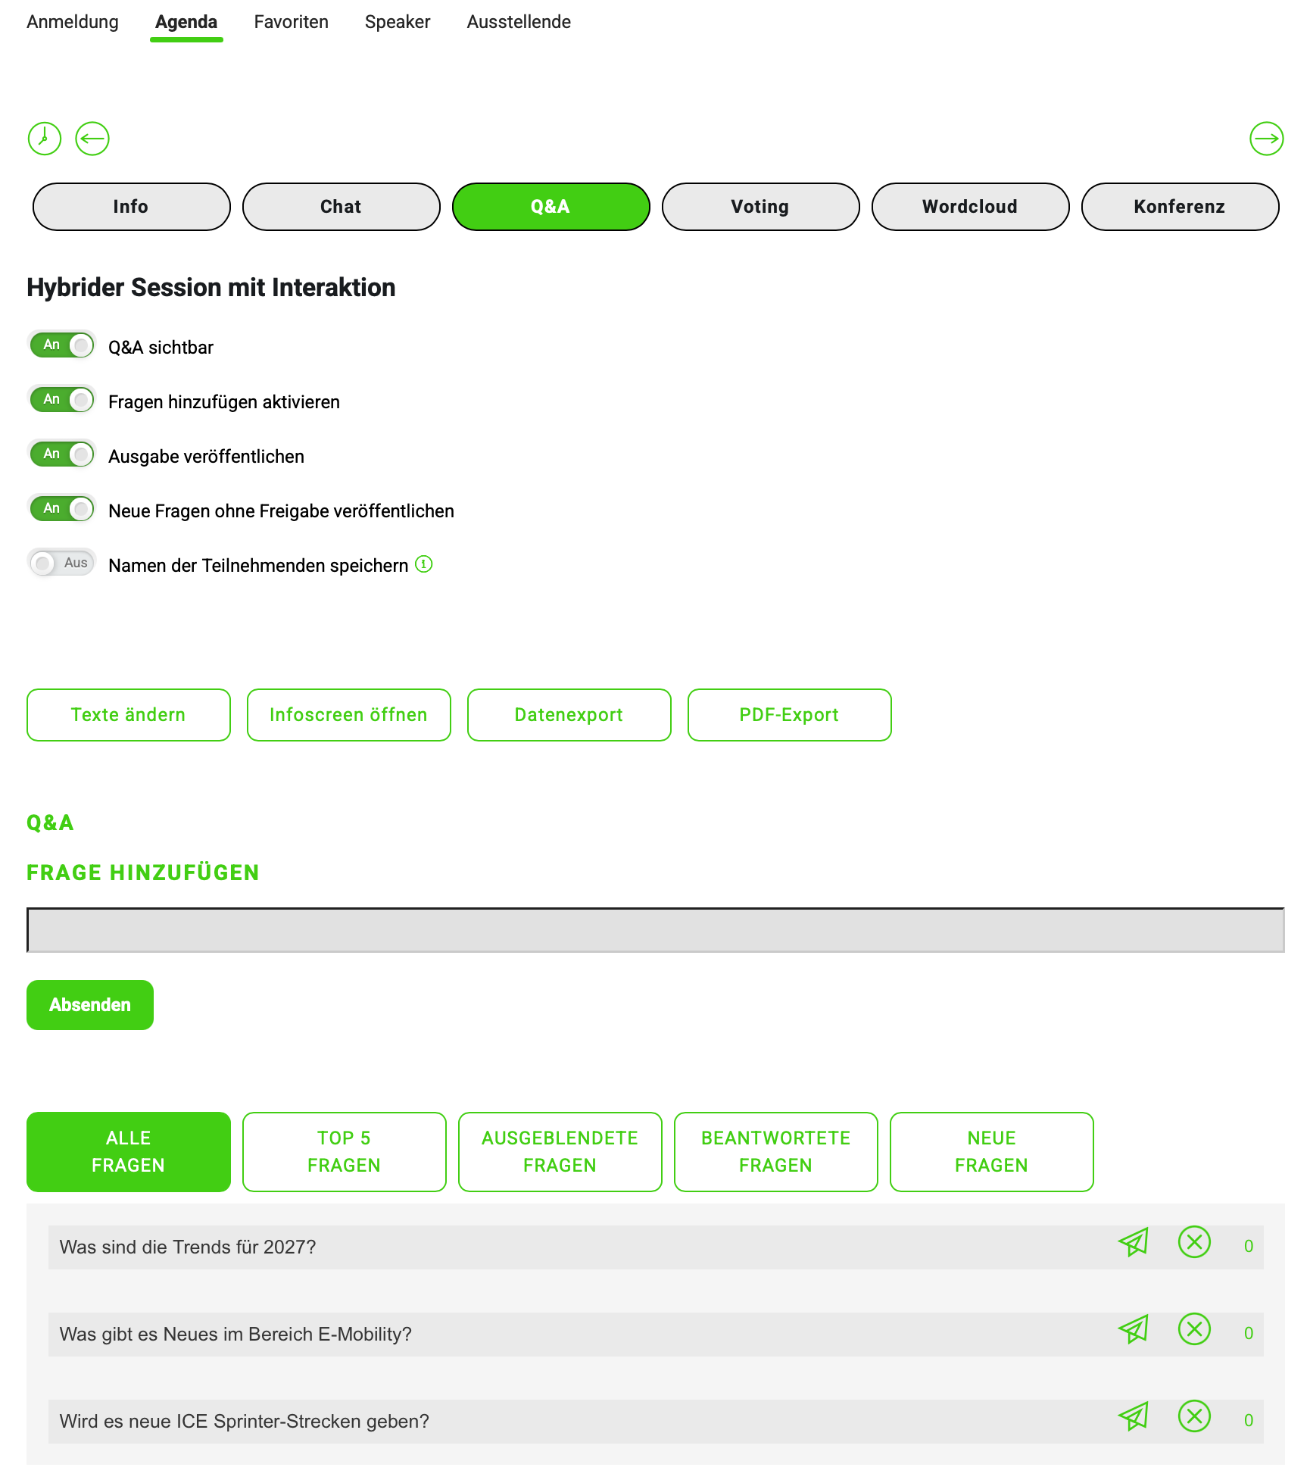Click the clock icon above the session tabs
This screenshot has width=1310, height=1483.
[x=45, y=139]
